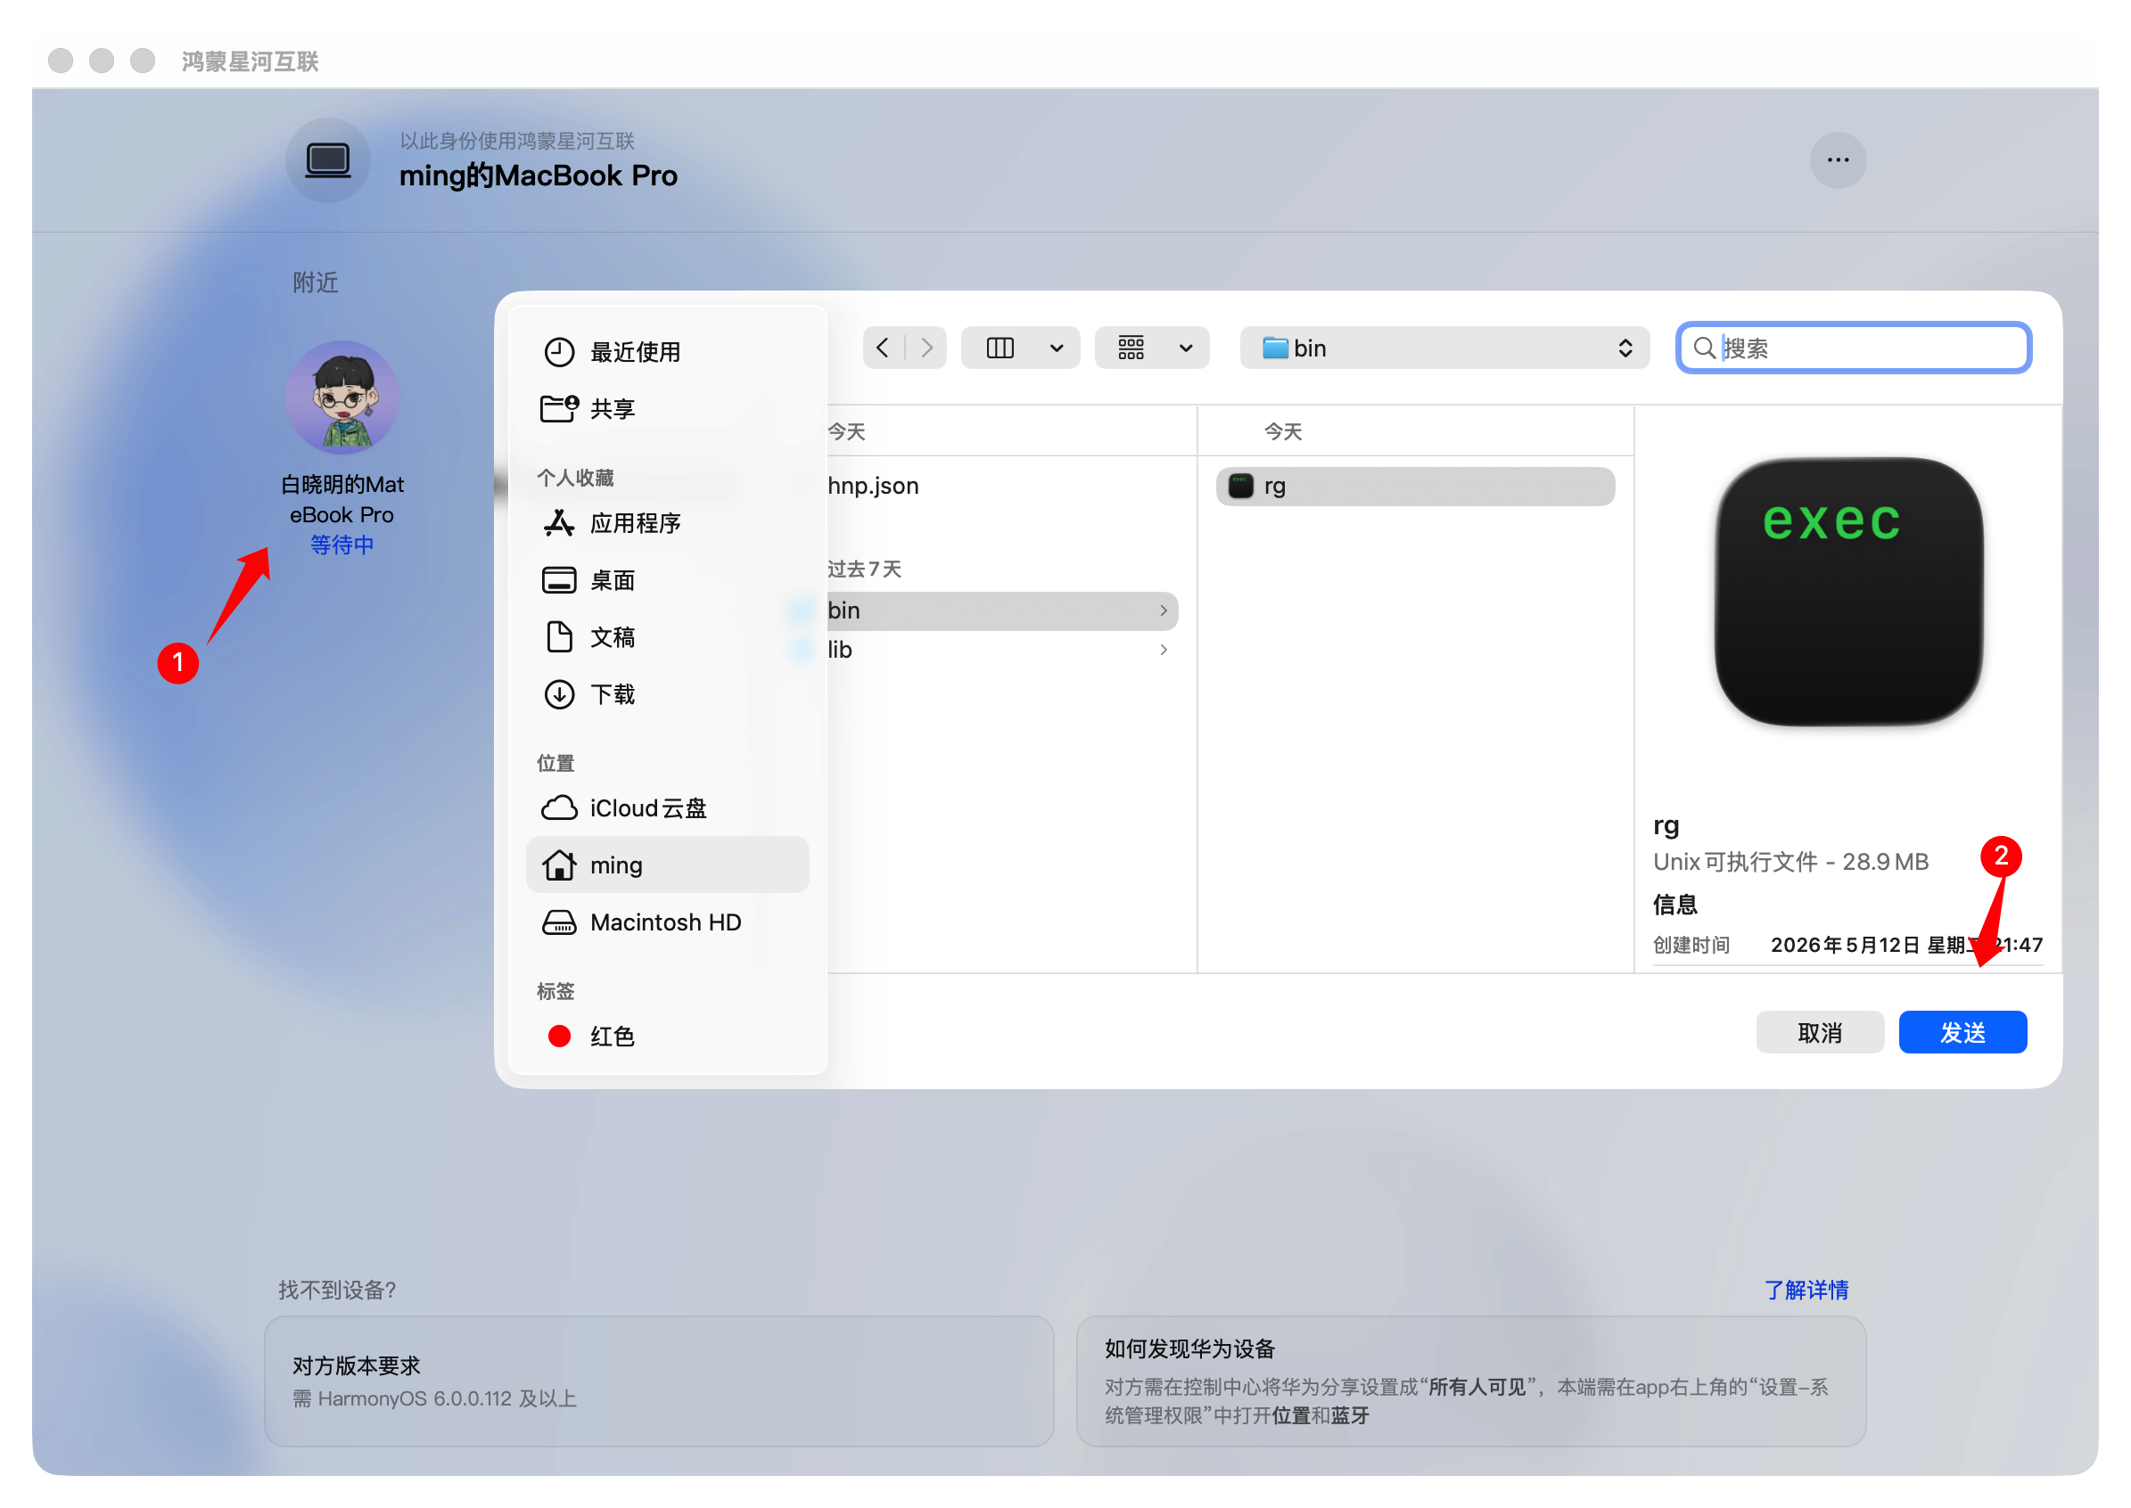Image resolution: width=2131 pixels, height=1508 pixels.
Task: Click the 对方版本要求 info card
Action: pyautogui.click(x=658, y=1380)
